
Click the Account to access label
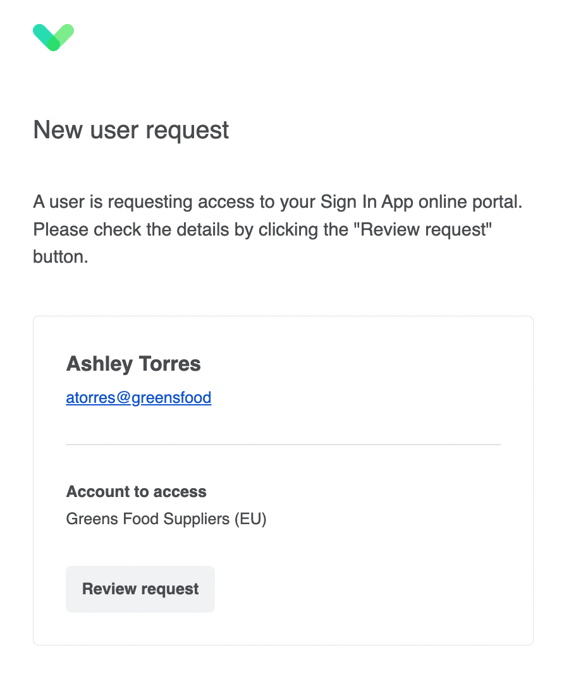[136, 491]
